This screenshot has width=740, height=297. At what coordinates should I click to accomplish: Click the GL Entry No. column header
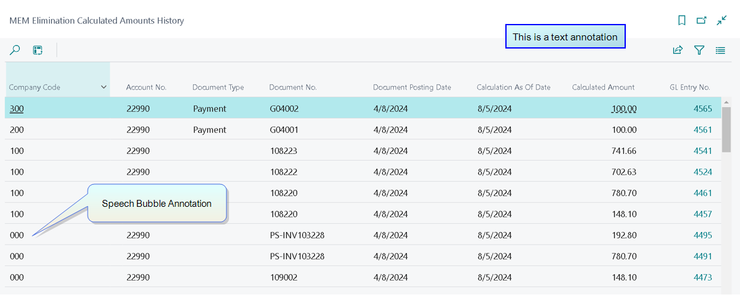click(x=690, y=87)
